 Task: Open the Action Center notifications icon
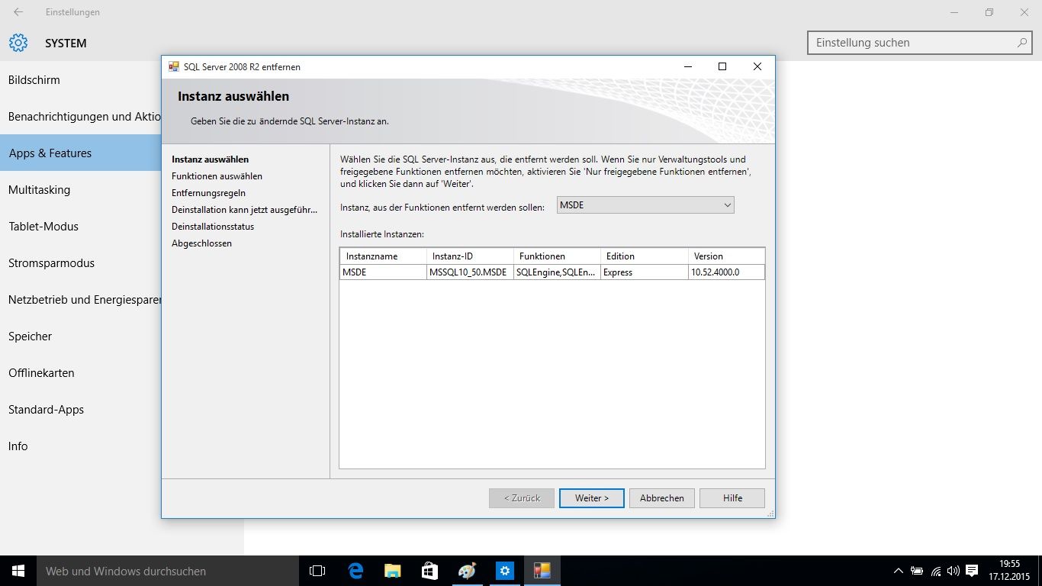click(973, 571)
